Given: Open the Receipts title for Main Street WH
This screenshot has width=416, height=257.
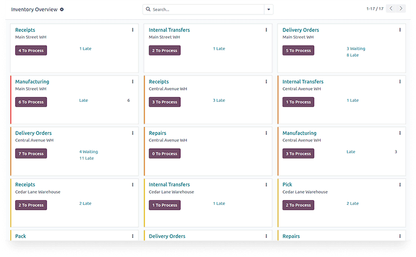Looking at the screenshot, I should 25,30.
